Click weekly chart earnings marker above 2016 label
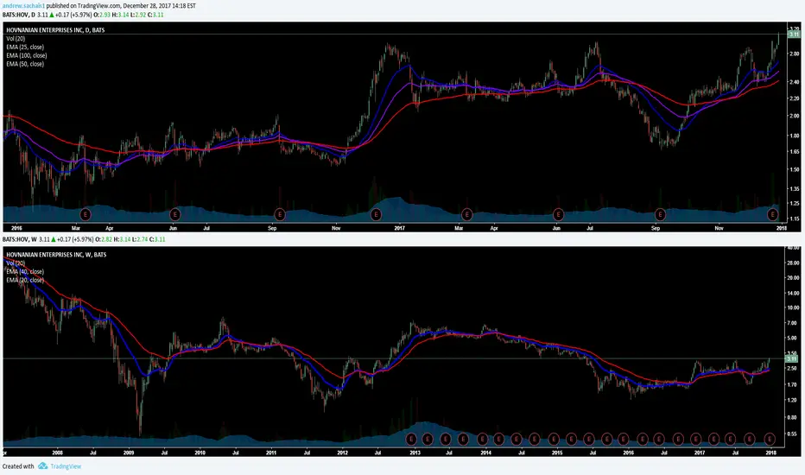805x475 pixels. click(x=624, y=439)
